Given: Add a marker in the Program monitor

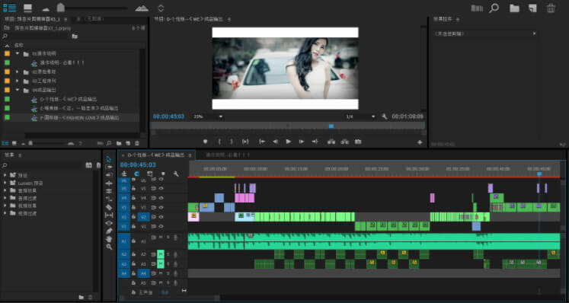Looking at the screenshot, I should (205, 142).
